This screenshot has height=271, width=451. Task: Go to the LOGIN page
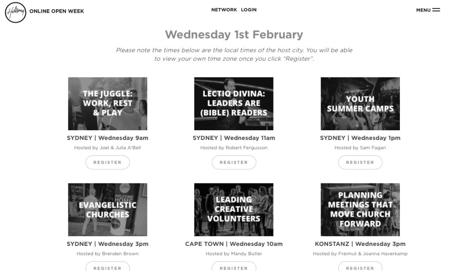coord(248,10)
